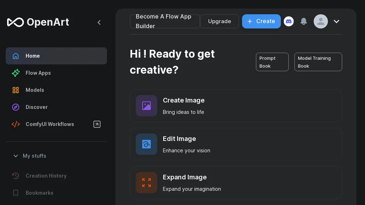Select the Discover compass icon
This screenshot has height=205, width=365.
click(x=16, y=107)
